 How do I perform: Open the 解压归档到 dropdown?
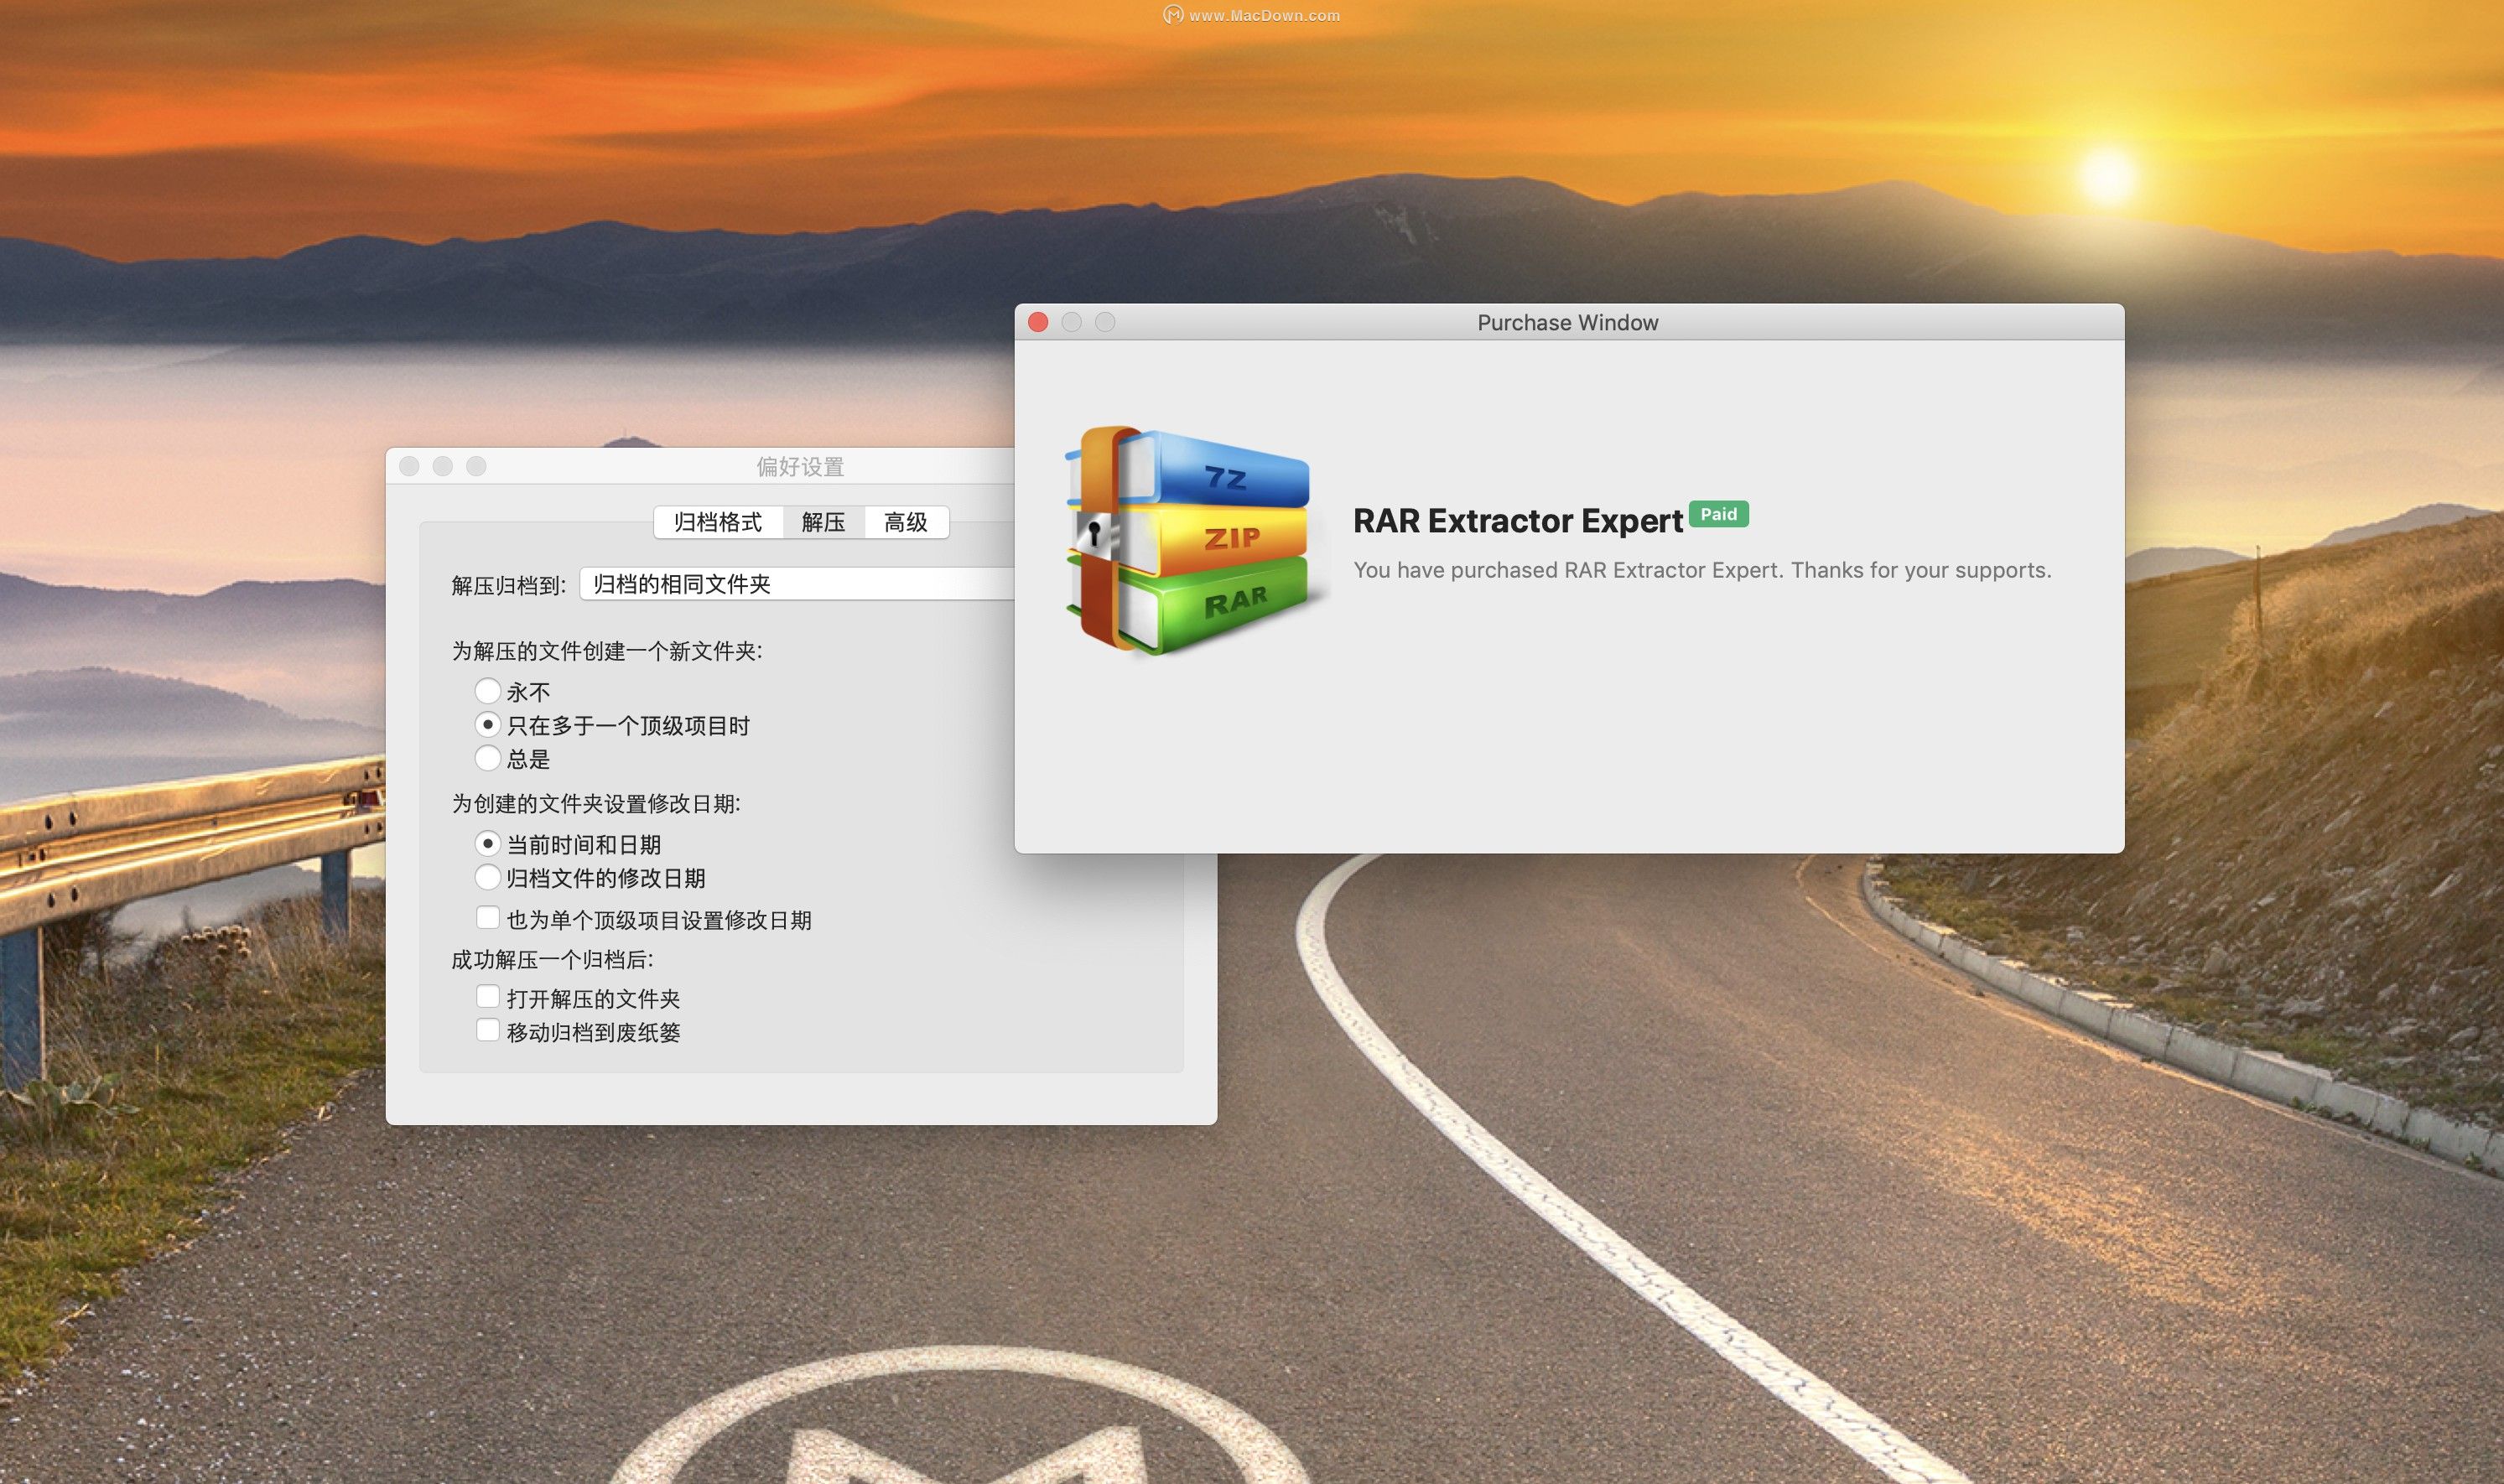[x=797, y=584]
